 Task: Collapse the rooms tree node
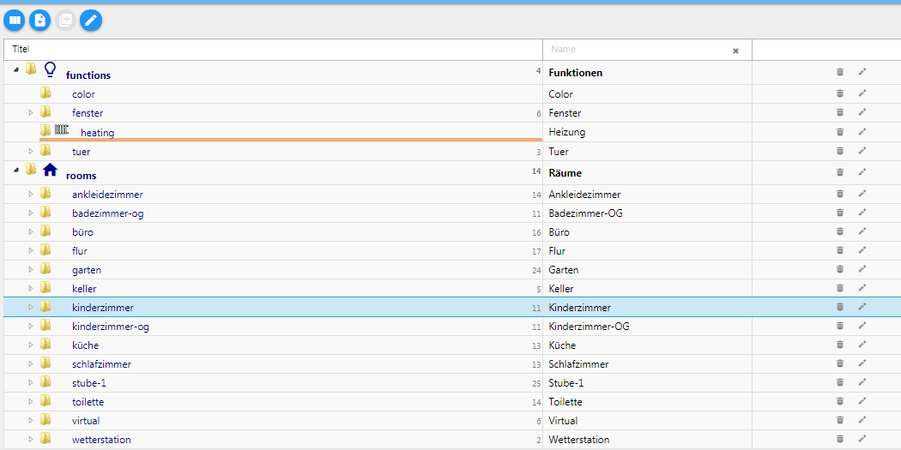[17, 170]
